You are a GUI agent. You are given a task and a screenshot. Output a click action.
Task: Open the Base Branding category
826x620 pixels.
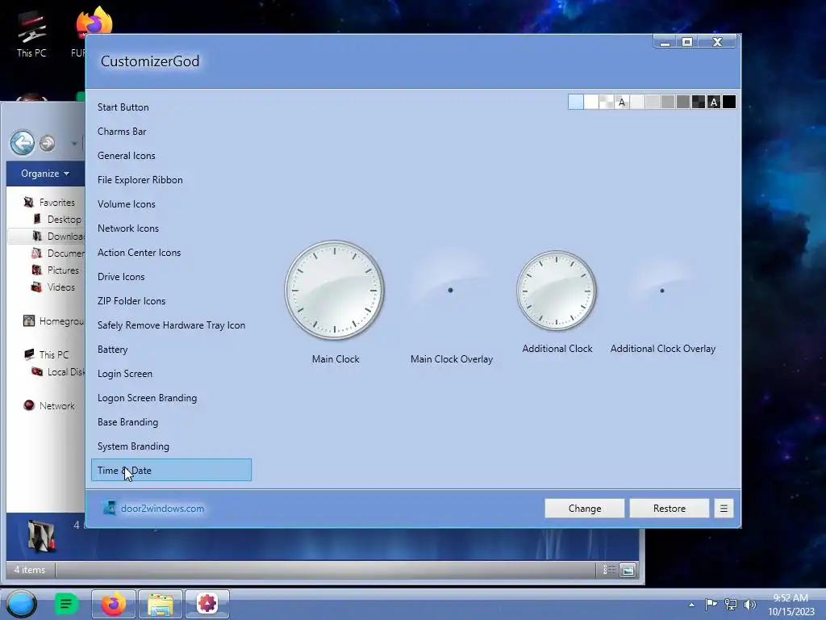pos(171,422)
